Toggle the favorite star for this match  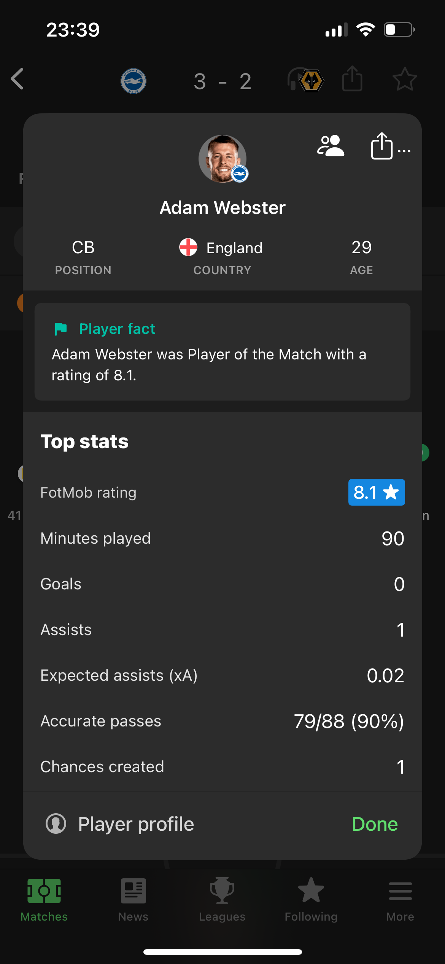(405, 79)
